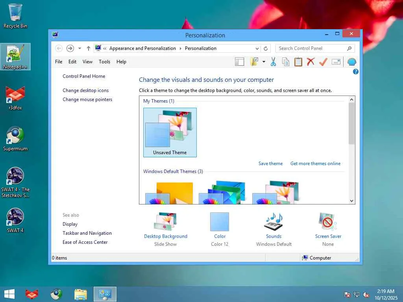Click the Action Center flag tray icon

tap(347, 295)
